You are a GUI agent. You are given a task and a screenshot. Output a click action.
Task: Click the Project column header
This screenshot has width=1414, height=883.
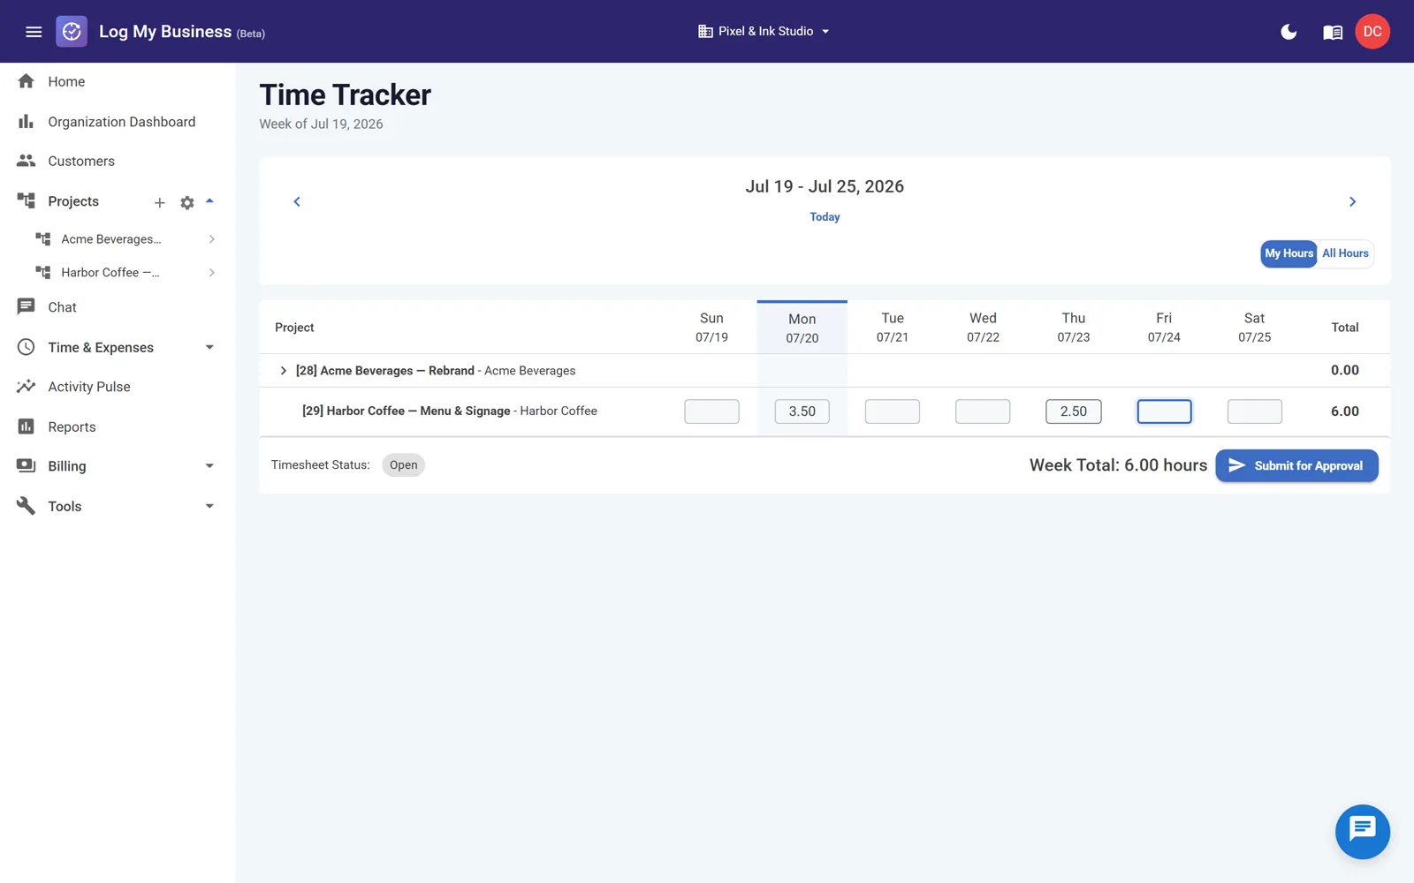(294, 328)
